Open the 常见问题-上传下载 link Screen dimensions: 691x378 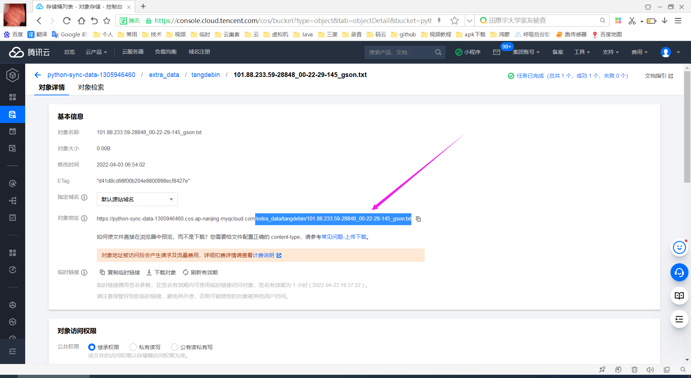tap(344, 237)
